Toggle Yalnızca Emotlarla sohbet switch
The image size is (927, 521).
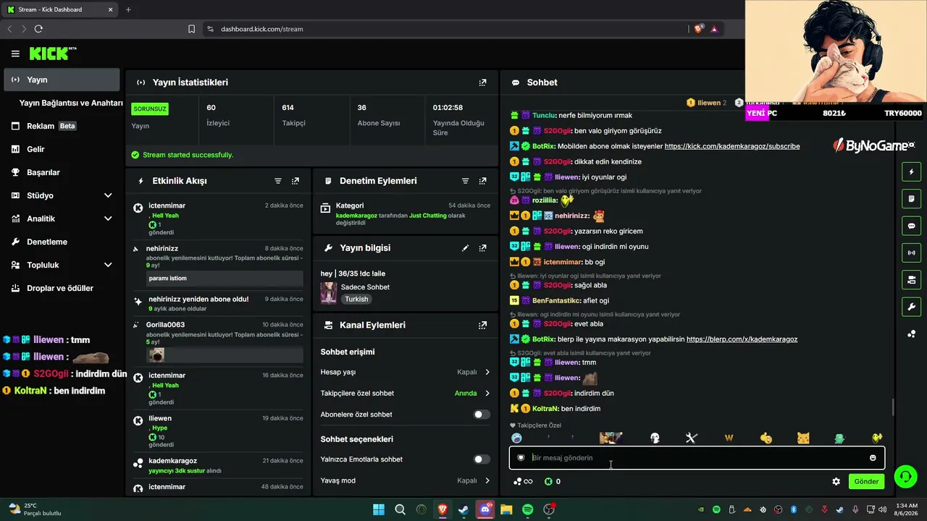pos(482,459)
